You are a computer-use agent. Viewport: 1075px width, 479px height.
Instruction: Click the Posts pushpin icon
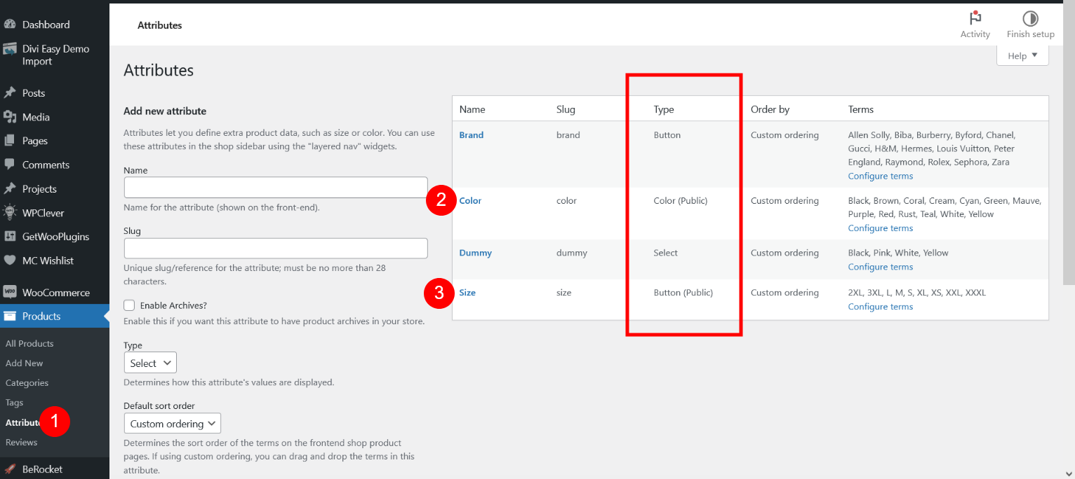(x=10, y=93)
